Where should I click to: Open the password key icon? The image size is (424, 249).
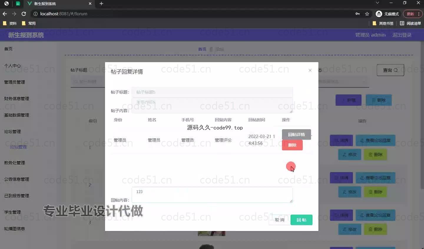357,14
